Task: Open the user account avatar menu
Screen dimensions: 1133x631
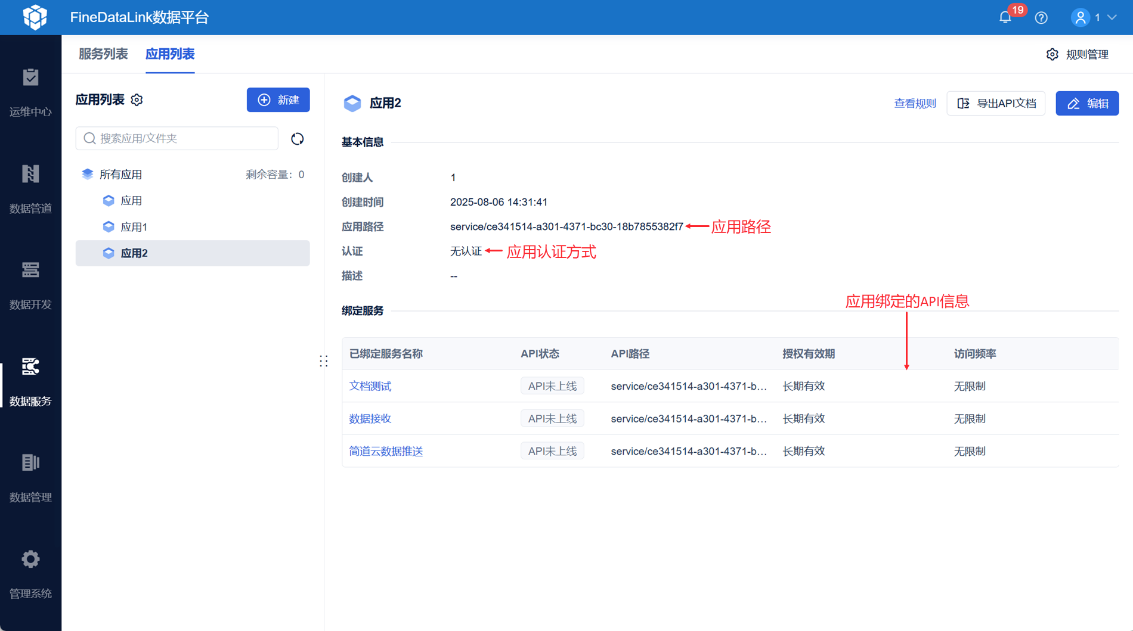Action: coord(1080,18)
